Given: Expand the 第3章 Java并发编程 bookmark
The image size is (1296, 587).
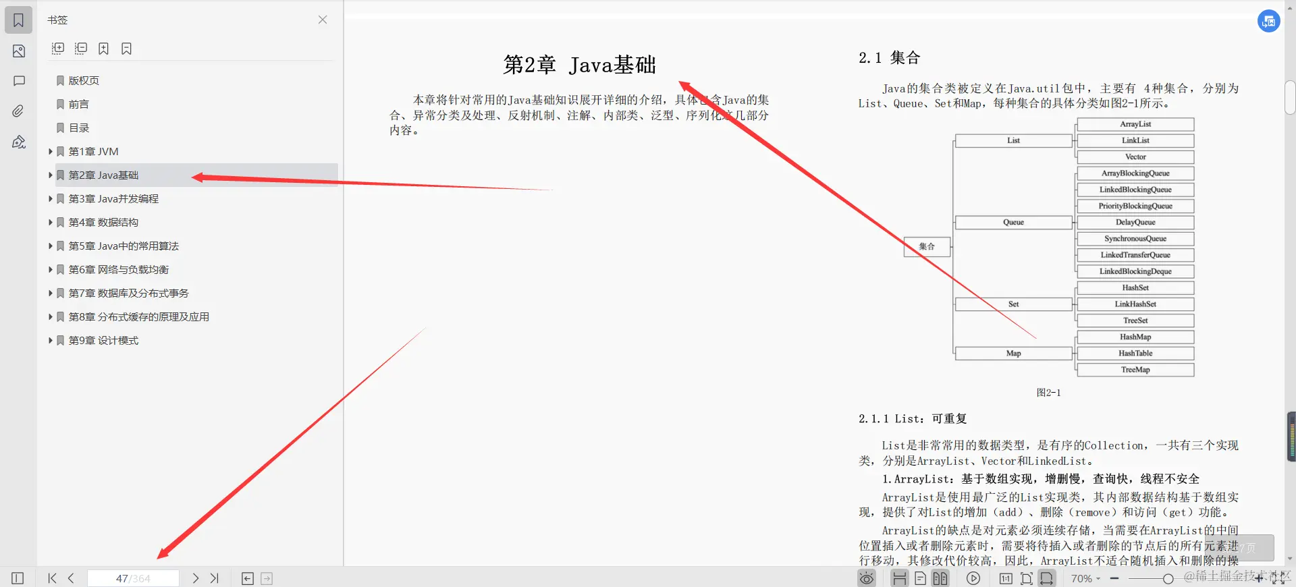Looking at the screenshot, I should tap(51, 198).
